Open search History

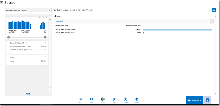[x=137, y=100]
